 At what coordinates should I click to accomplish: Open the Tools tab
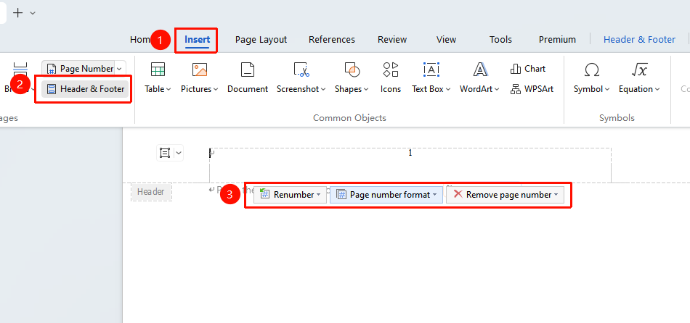[x=500, y=40]
